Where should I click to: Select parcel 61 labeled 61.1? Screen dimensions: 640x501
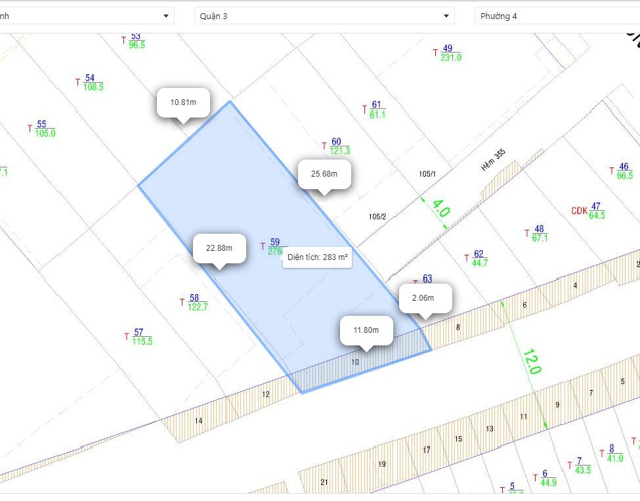(x=376, y=110)
